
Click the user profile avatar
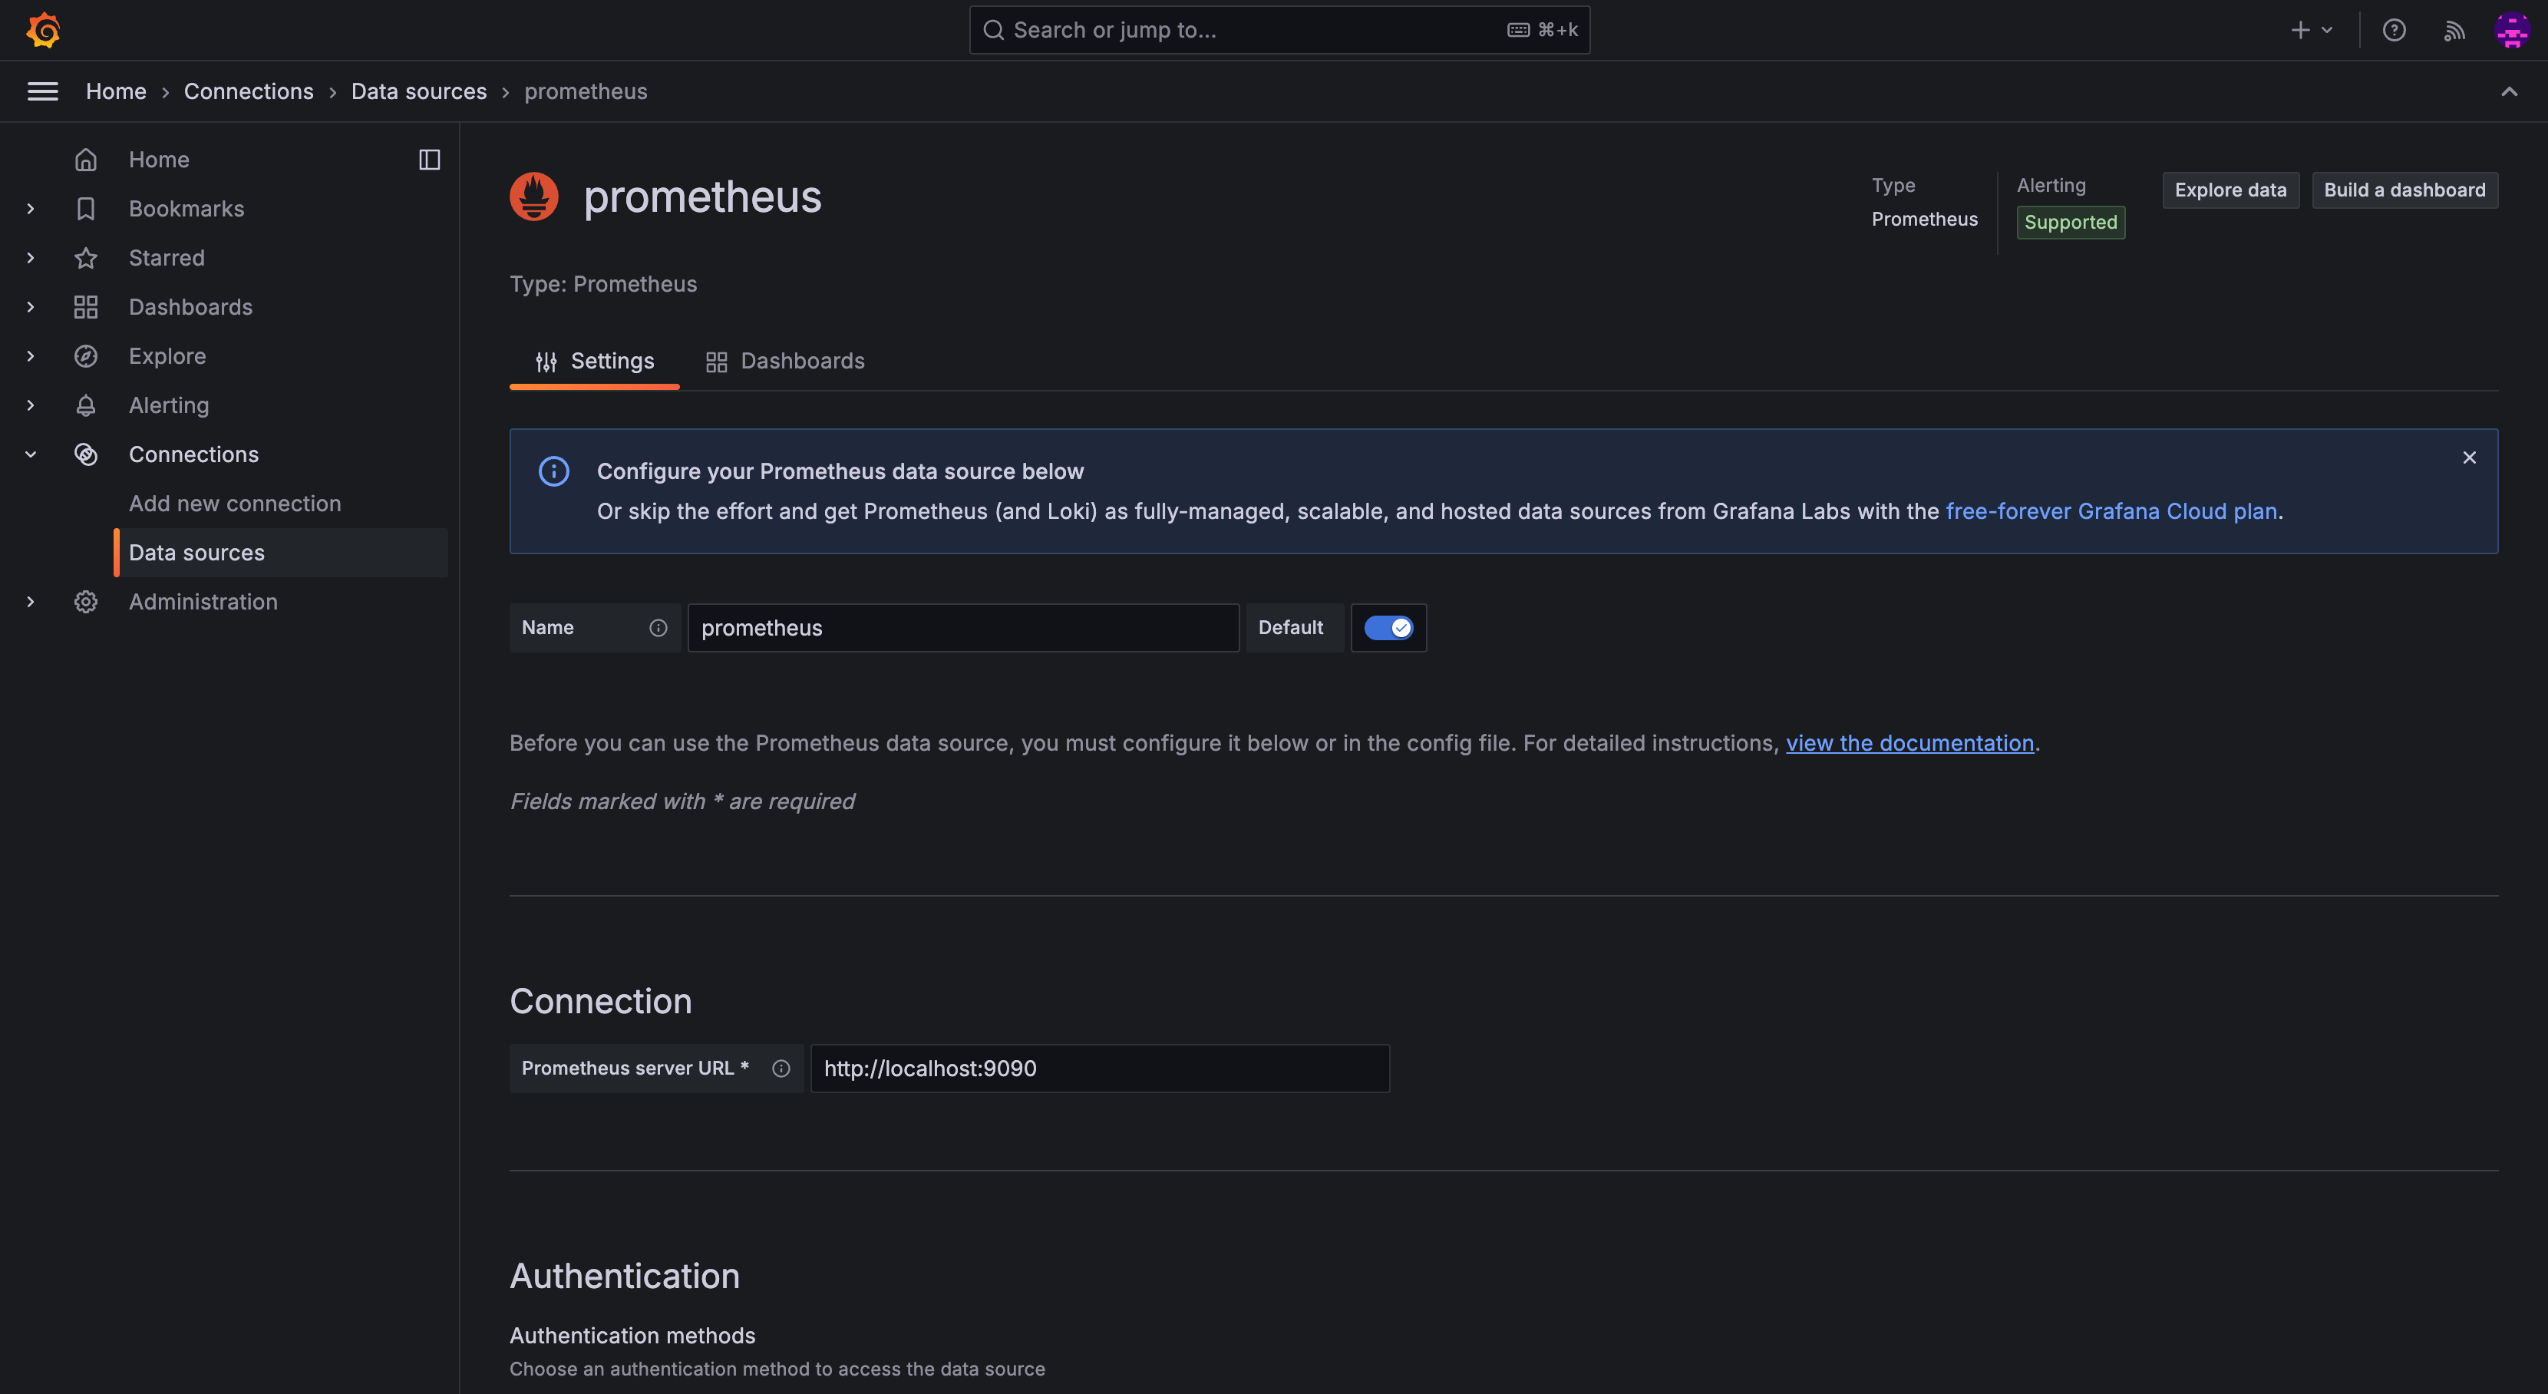(x=2511, y=30)
